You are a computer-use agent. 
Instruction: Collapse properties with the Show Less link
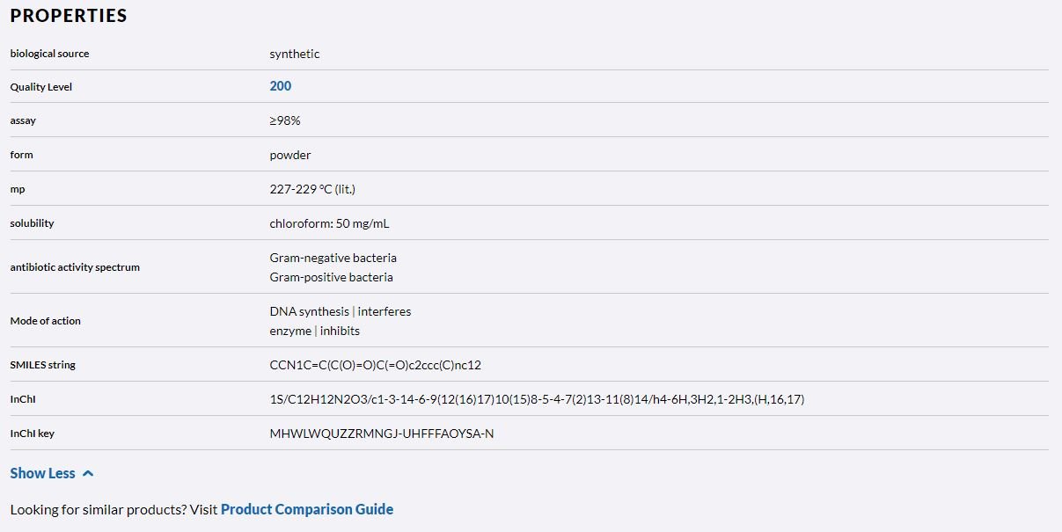[43, 474]
